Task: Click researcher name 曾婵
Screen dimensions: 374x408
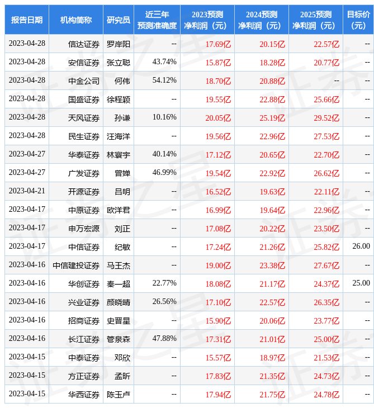Action: 122,173
